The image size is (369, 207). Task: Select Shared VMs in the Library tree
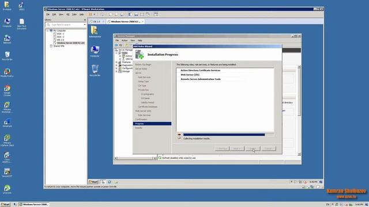pyautogui.click(x=59, y=46)
